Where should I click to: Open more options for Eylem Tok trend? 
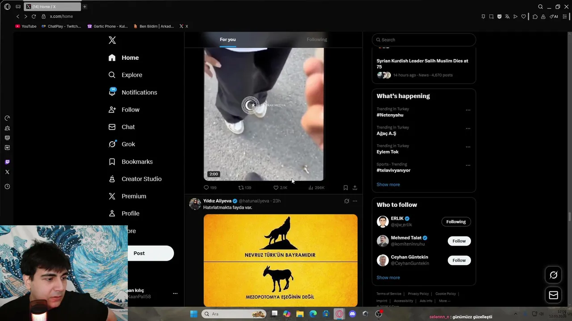(468, 147)
